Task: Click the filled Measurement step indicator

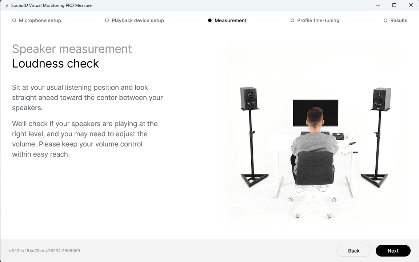Action: click(x=210, y=21)
